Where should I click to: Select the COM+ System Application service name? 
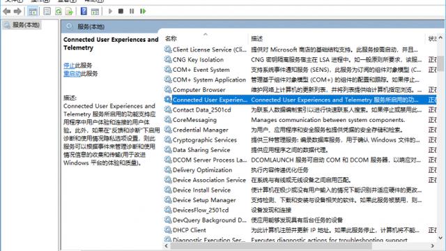point(209,79)
